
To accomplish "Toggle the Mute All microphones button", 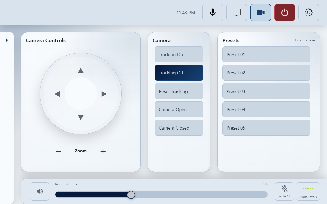I will tap(284, 192).
